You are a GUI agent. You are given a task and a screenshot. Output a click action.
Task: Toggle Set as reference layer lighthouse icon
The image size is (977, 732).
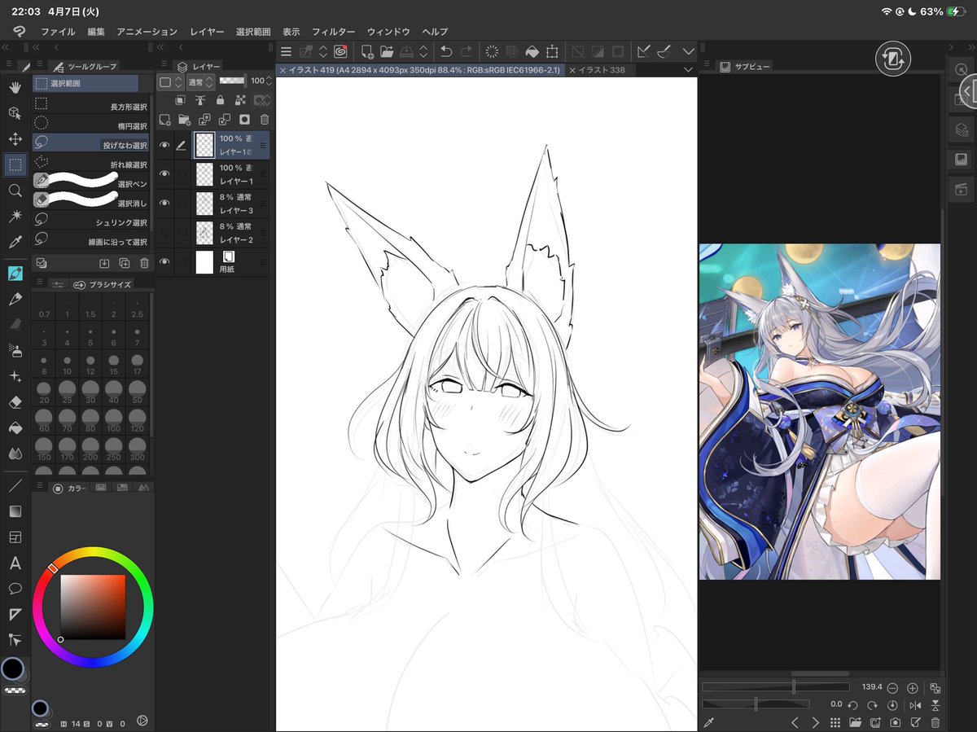(200, 100)
